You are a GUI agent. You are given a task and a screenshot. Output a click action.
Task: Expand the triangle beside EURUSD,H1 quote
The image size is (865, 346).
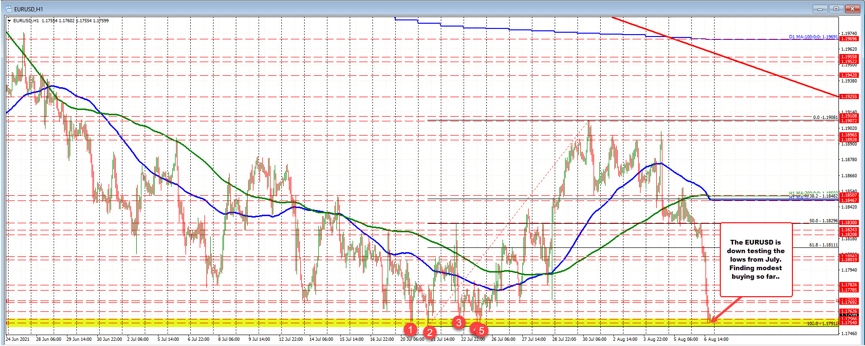pyautogui.click(x=9, y=21)
